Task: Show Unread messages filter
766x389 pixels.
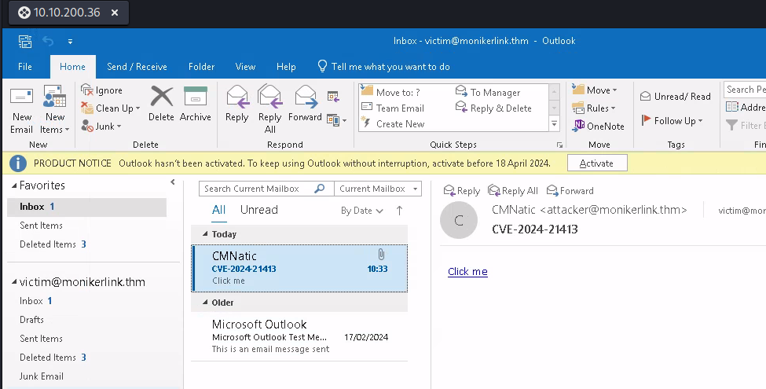Action: coord(259,210)
